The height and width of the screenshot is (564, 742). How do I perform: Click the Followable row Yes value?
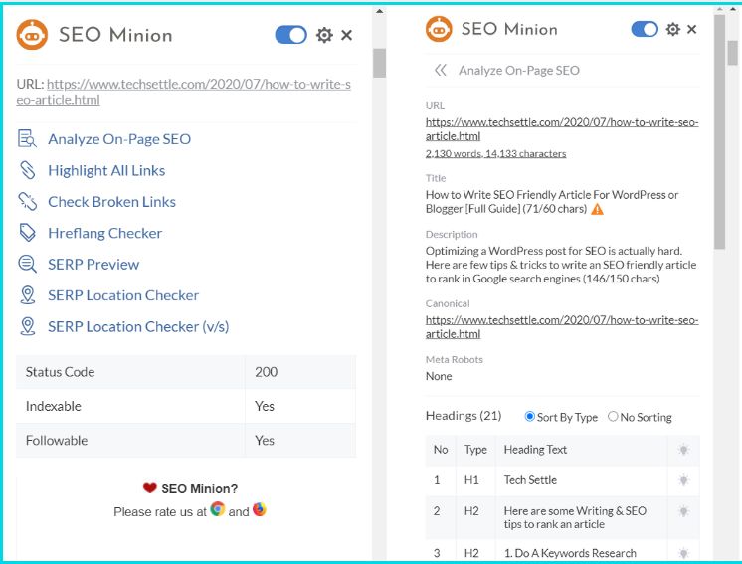click(264, 440)
